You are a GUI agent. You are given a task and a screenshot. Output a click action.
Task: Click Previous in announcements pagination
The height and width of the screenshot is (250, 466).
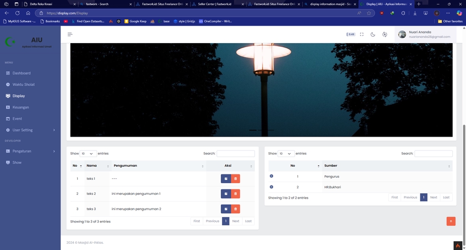(213, 221)
